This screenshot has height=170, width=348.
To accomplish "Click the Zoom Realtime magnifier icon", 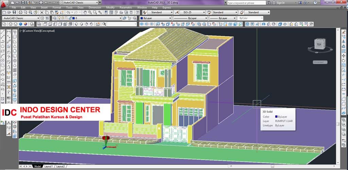I will (x=90, y=13).
